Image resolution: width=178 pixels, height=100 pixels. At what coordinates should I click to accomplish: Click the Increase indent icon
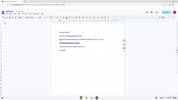coord(105,17)
